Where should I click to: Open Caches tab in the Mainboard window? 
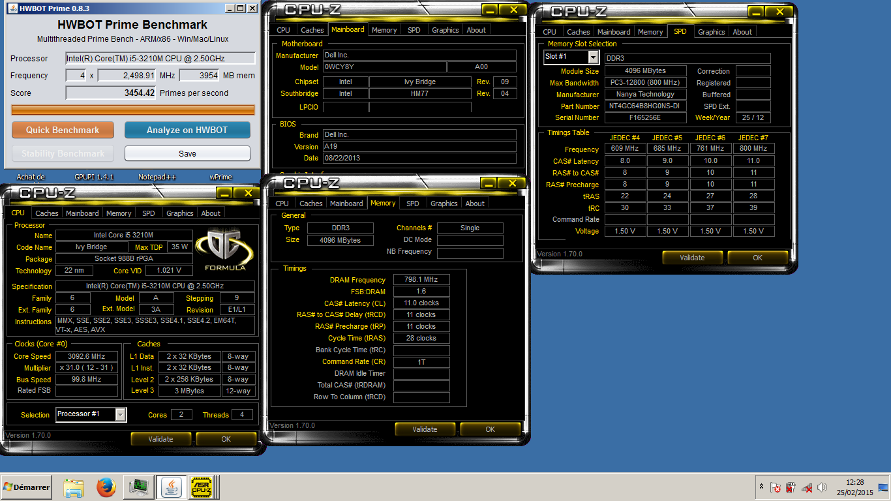[x=312, y=30]
